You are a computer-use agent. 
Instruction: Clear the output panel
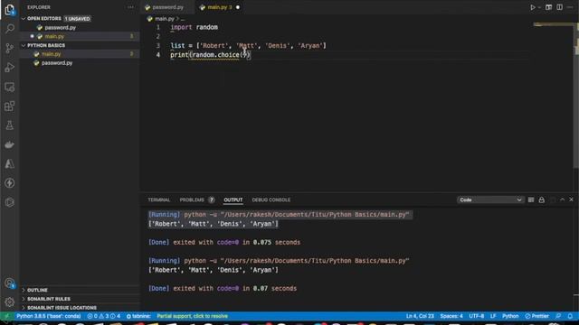[x=531, y=200]
